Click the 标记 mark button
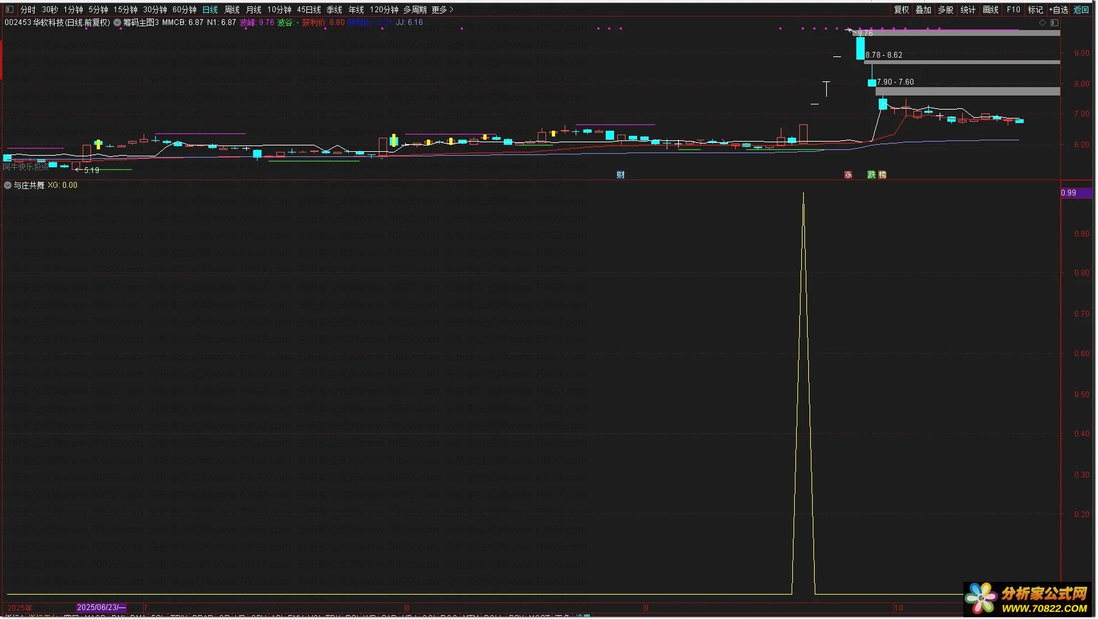 (x=1036, y=10)
